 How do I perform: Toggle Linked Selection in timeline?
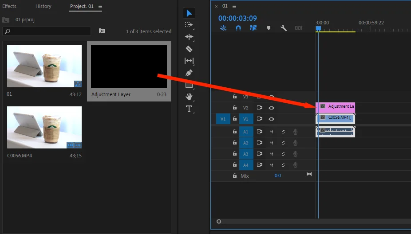tap(253, 28)
